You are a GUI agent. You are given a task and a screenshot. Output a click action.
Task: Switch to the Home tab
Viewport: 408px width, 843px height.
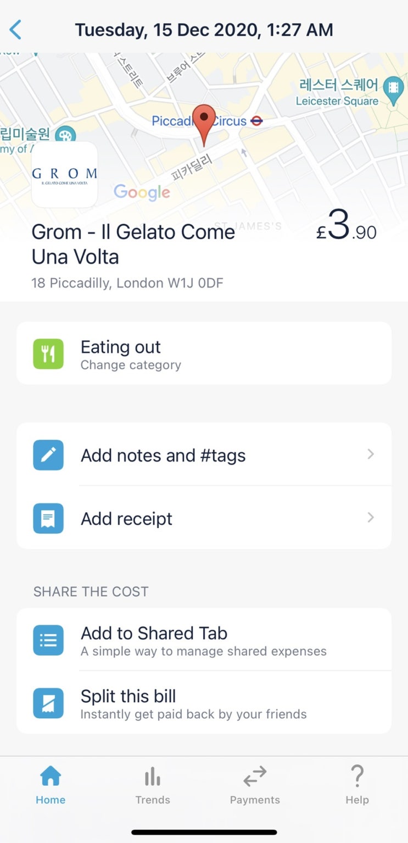point(51,786)
